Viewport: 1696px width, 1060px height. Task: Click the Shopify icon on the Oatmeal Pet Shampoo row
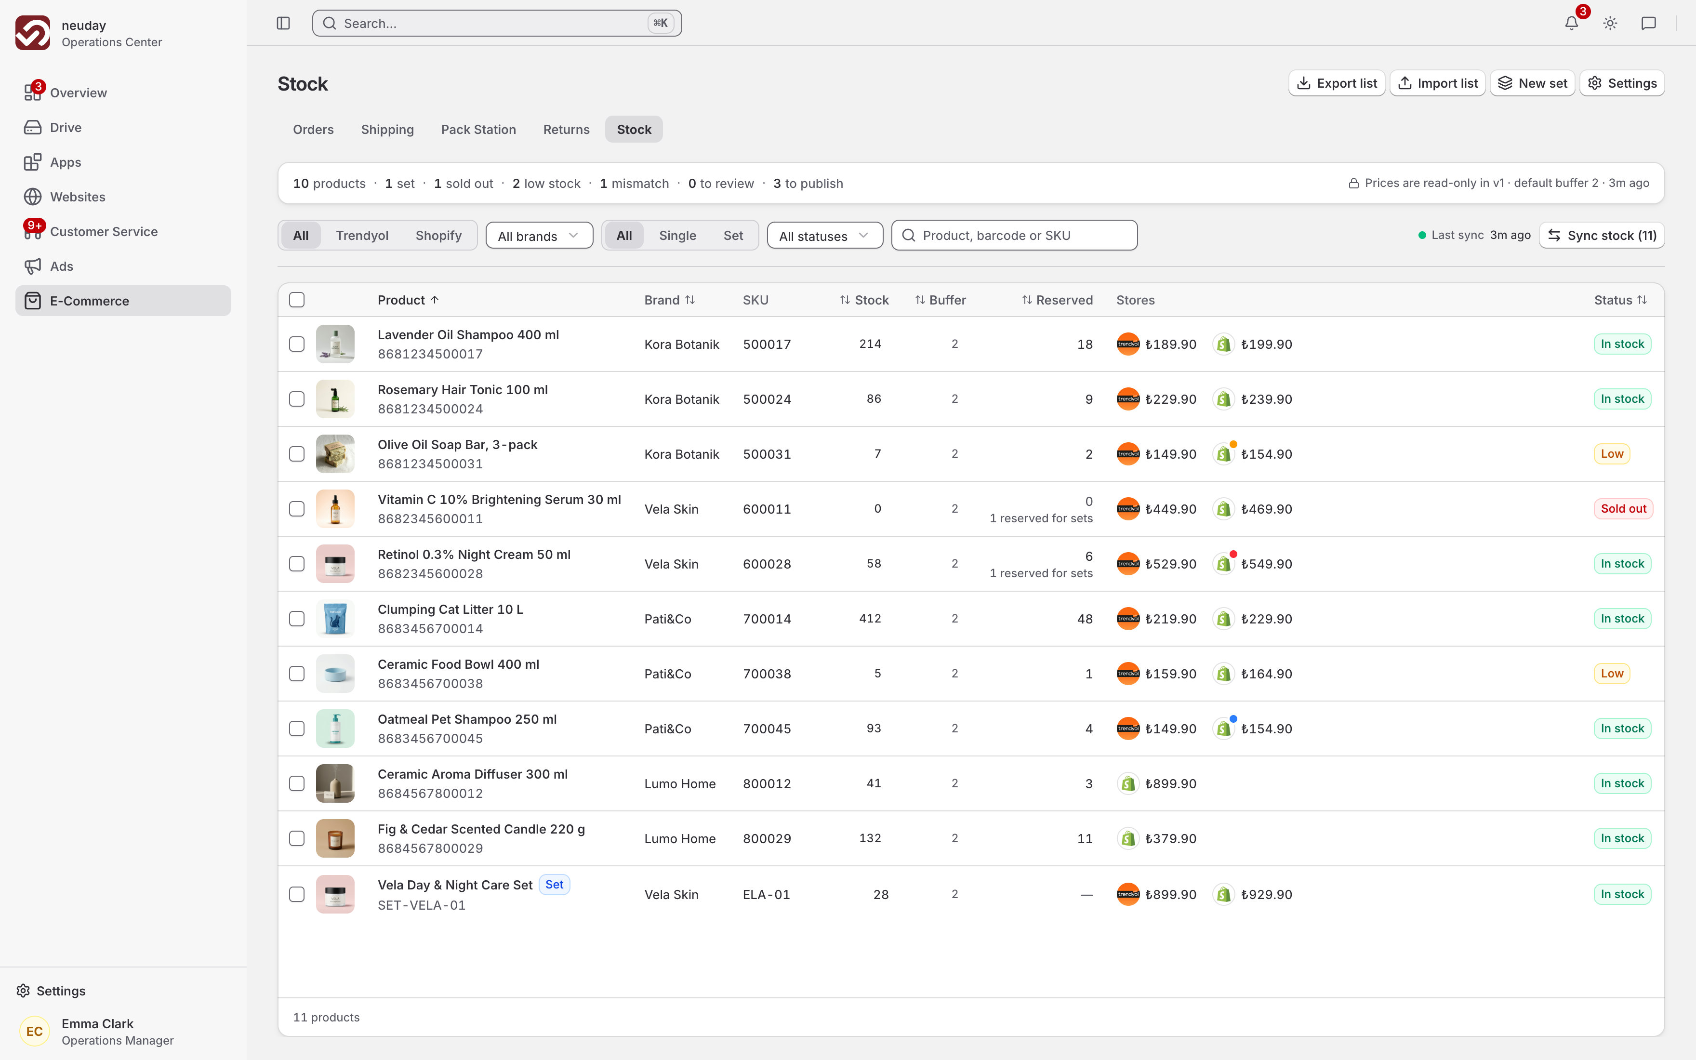click(x=1224, y=729)
